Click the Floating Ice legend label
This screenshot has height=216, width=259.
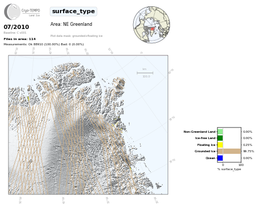pos(206,145)
